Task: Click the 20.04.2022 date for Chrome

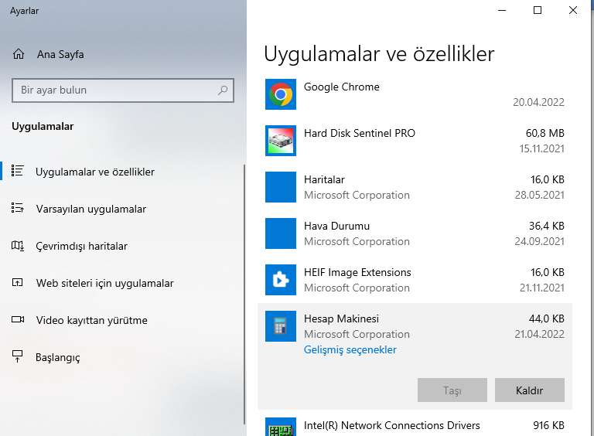Action: (538, 102)
